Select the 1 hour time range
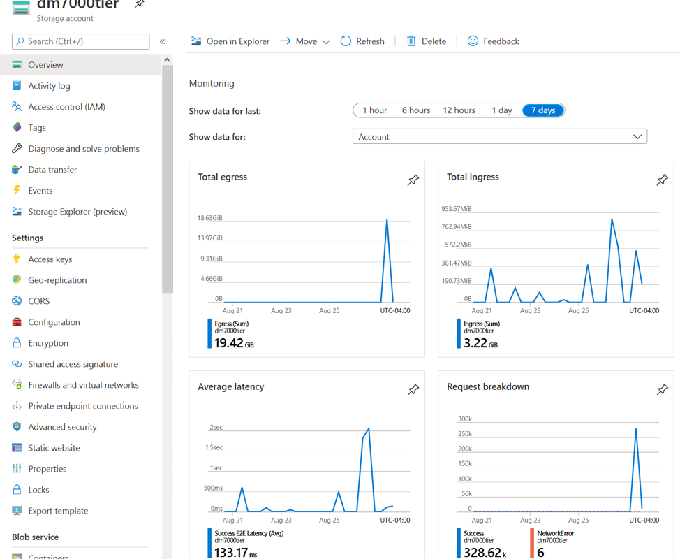Screen dimensions: 680x559 click(x=374, y=110)
